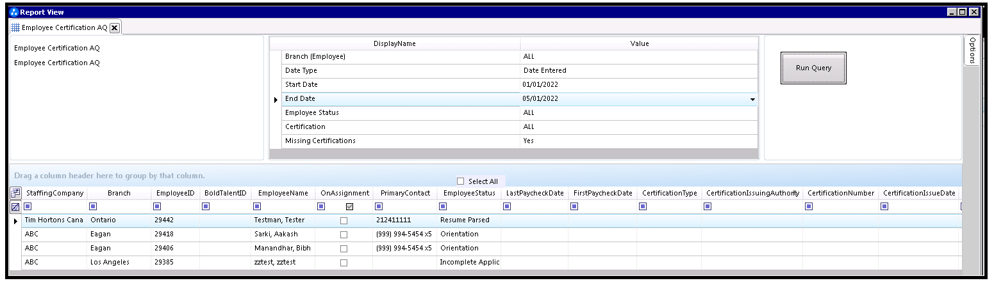Screen dimensions: 994x283
Task: Click the filter operator icon under CertificationNumber
Action: pos(809,206)
